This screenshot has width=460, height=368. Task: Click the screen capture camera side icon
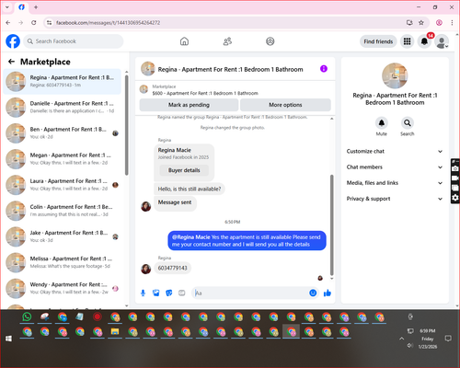455,168
